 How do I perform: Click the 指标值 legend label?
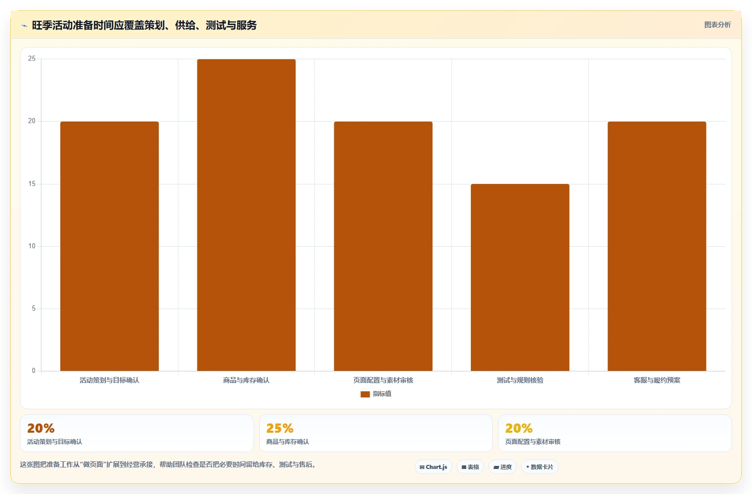(x=382, y=394)
